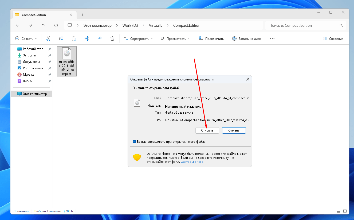The height and width of the screenshot is (220, 354).
Task: Open a new Explorer tab
Action: (x=82, y=15)
